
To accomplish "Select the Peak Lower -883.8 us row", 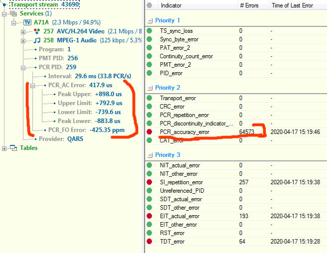I will click(x=89, y=121).
